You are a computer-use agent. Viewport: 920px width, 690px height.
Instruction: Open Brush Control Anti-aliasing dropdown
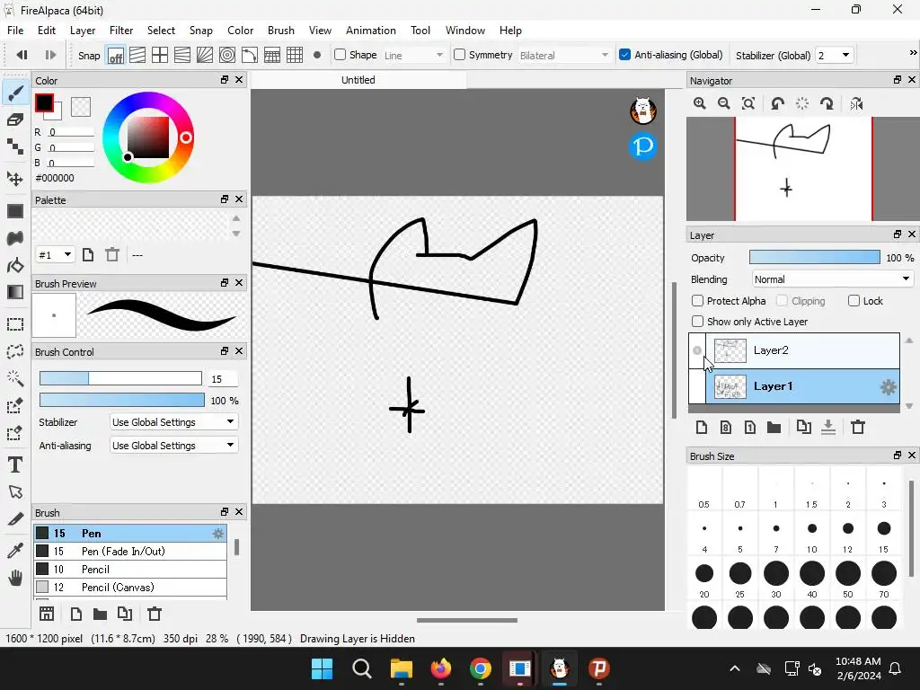click(x=173, y=446)
